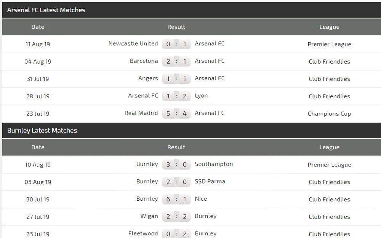Click the Fleetwood team name
The width and height of the screenshot is (381, 238).
(x=143, y=233)
